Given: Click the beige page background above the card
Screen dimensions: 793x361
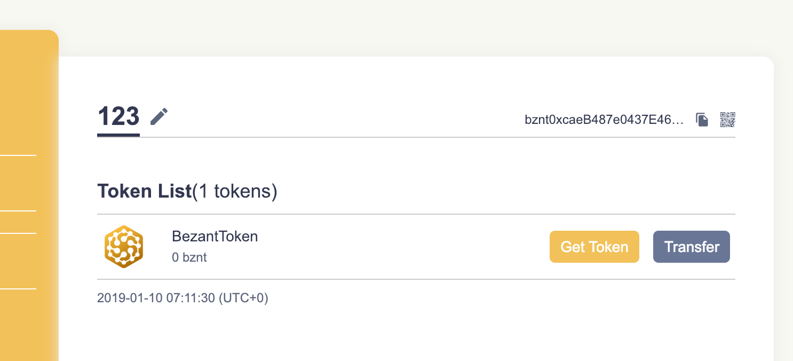Looking at the screenshot, I should 374,27.
